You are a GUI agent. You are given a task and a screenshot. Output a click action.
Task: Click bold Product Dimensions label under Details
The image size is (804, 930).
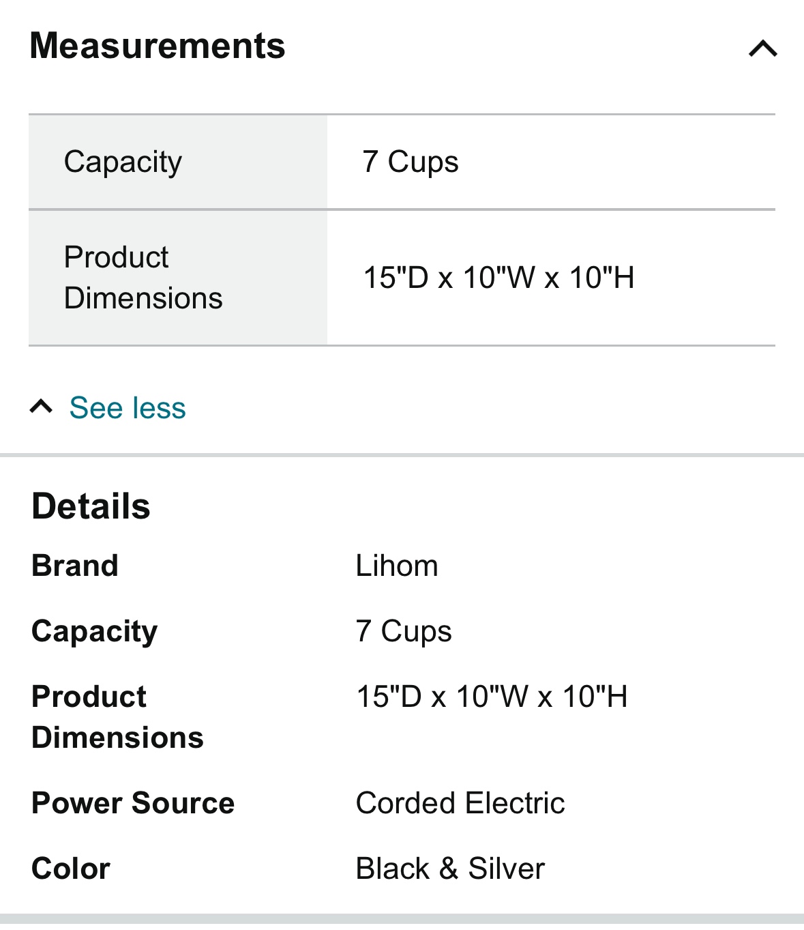pyautogui.click(x=117, y=717)
